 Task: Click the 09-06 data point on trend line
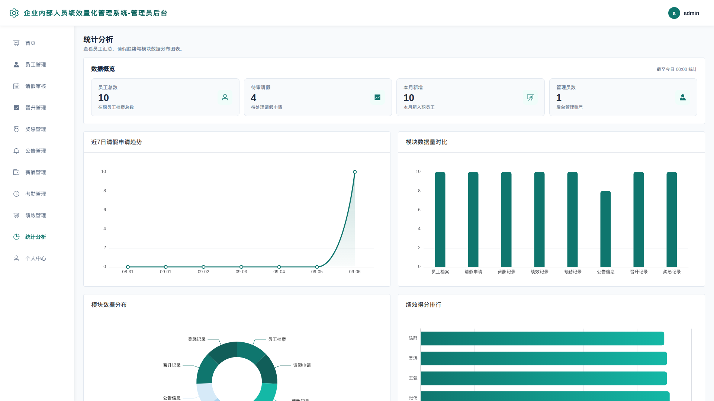[x=355, y=172]
